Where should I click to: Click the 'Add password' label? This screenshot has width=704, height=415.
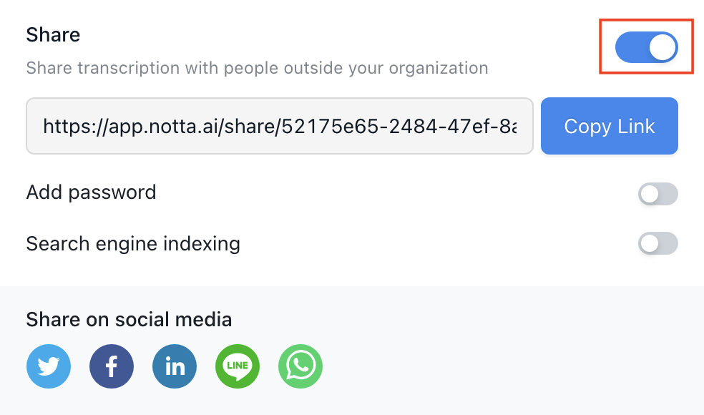point(91,192)
